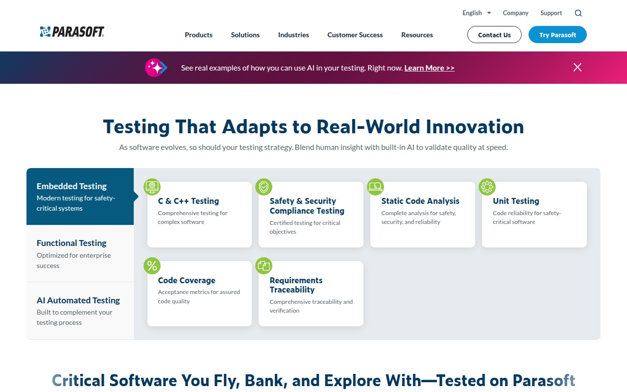Expand the Solutions navigation menu
Viewport: 627px width, 392px height.
click(x=245, y=35)
